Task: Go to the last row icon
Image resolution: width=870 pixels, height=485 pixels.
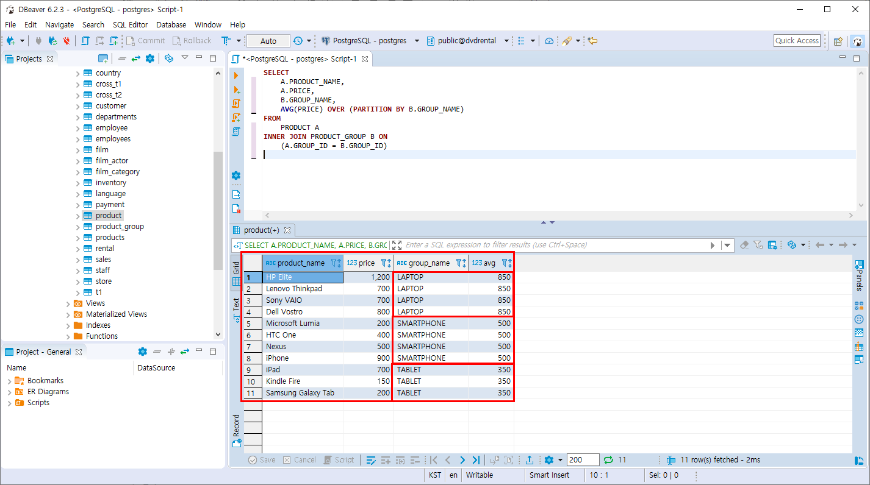Action: coord(476,460)
